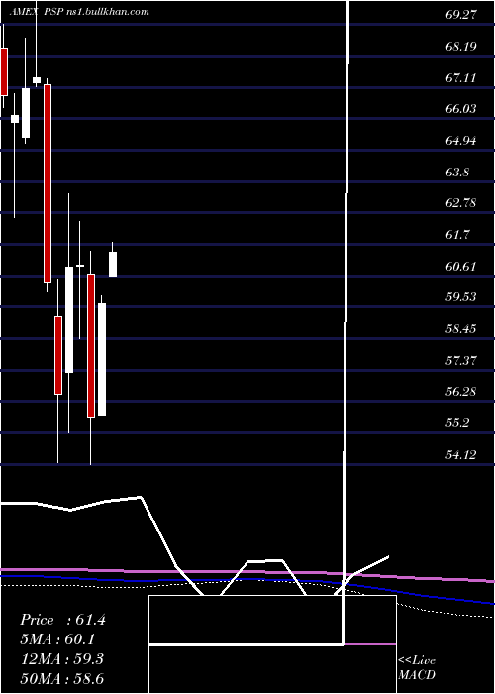
Task: Click the 55.2 price axis label
Action: 457,423
